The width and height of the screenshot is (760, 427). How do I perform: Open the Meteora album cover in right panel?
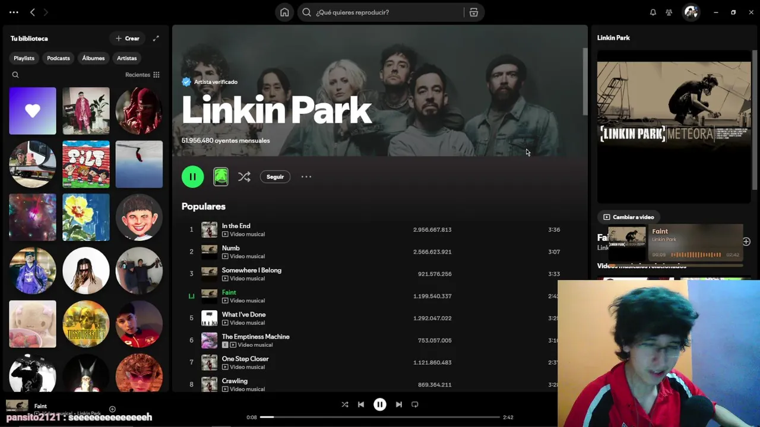674,127
